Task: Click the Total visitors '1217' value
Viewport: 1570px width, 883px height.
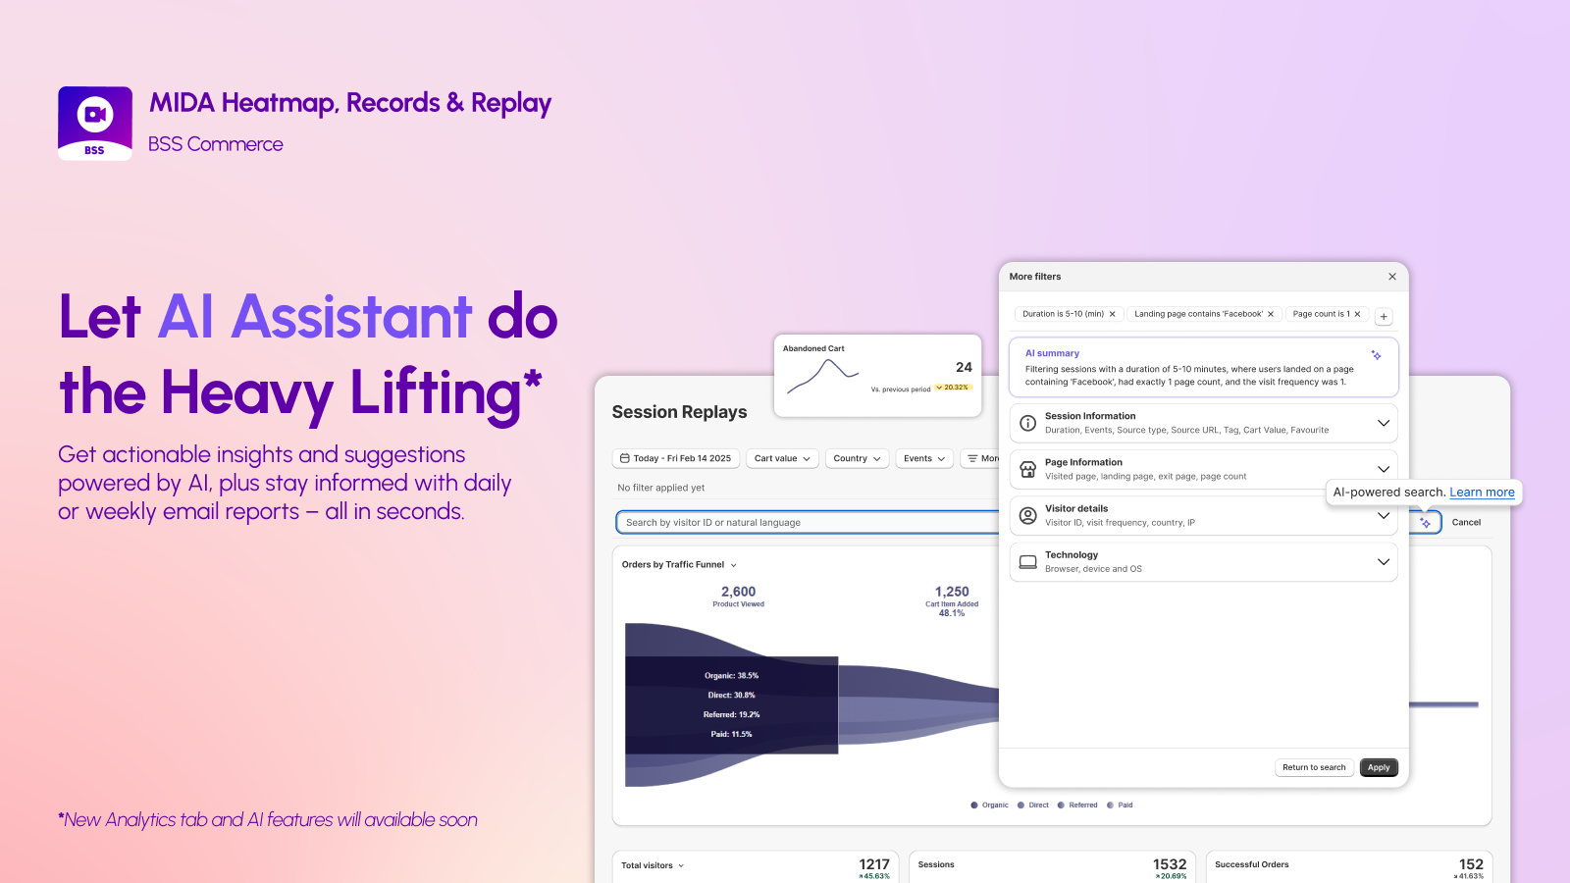Action: click(874, 864)
